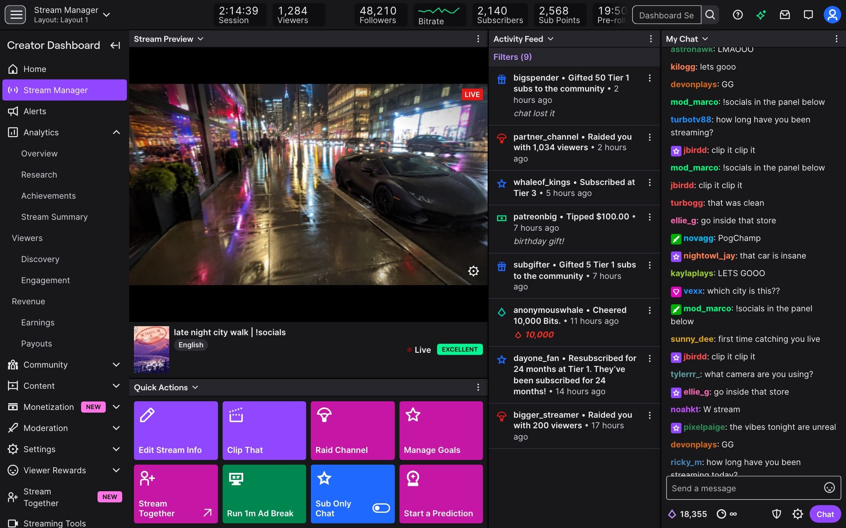Select Stream Manager in sidebar
846x528 pixels.
point(65,90)
